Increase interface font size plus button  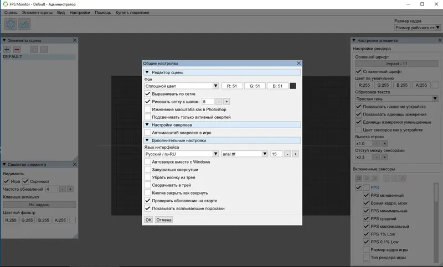point(295,154)
